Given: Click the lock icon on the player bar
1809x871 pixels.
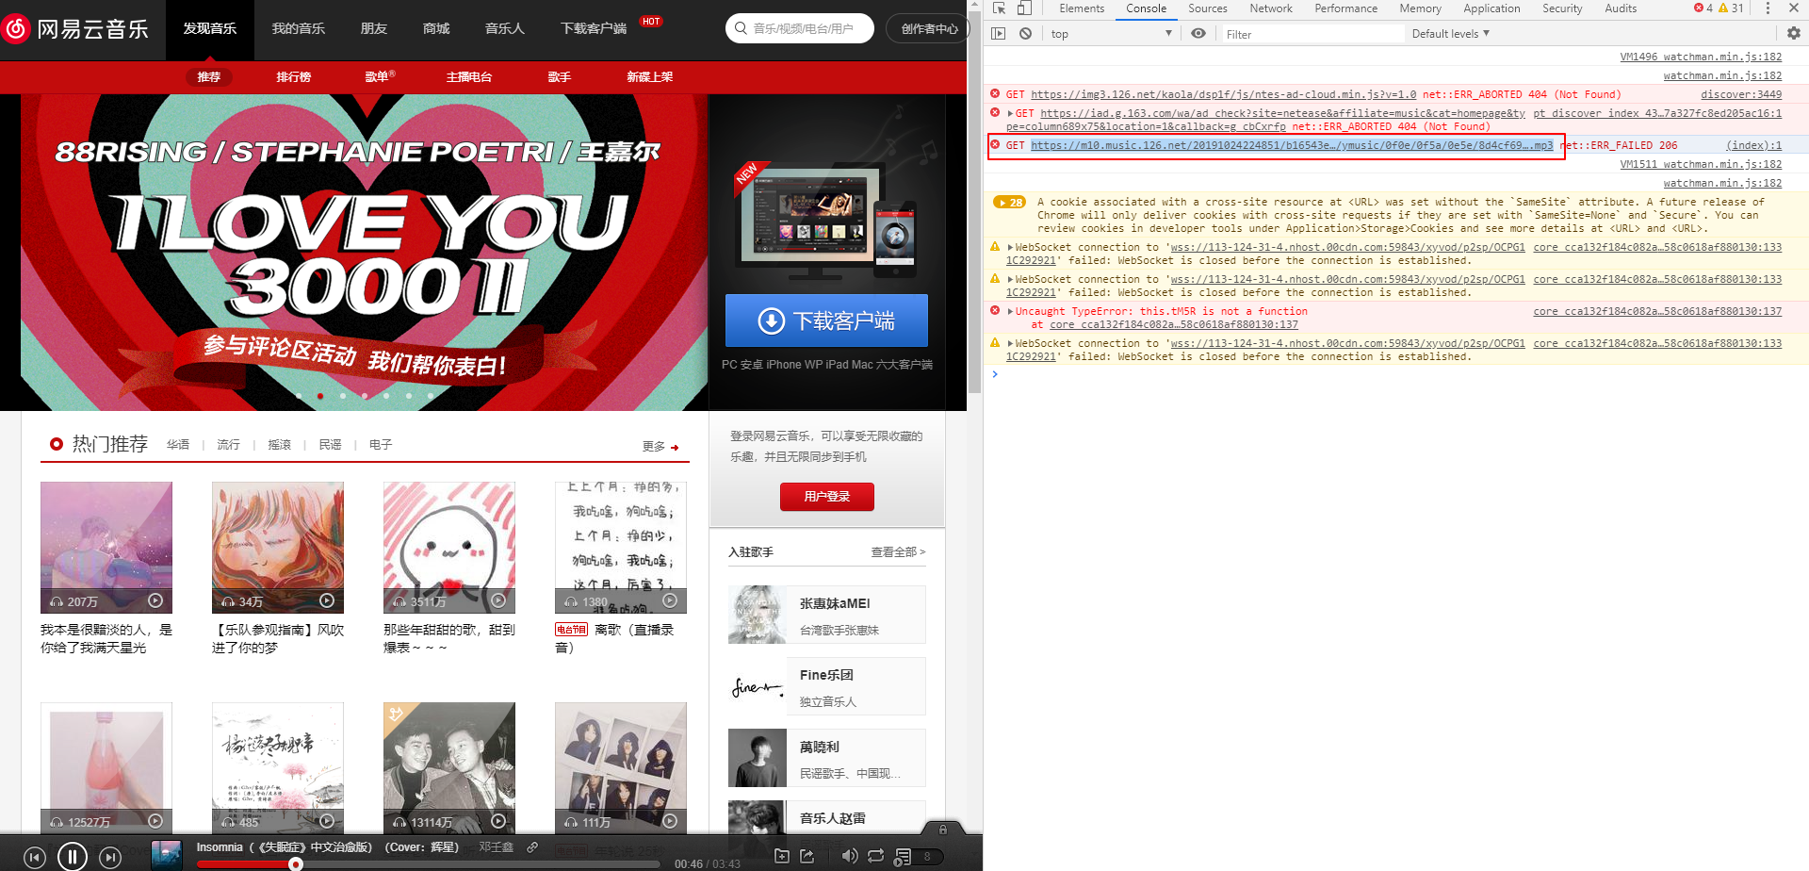Looking at the screenshot, I should coord(942,830).
